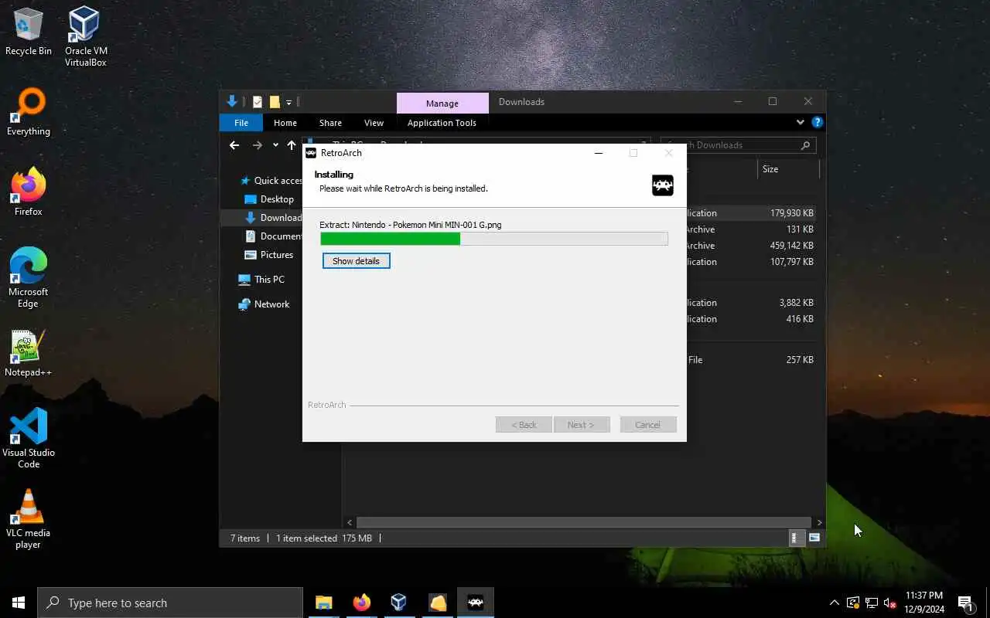Open RetroArch installer taskbar icon
The height and width of the screenshot is (618, 990).
[475, 603]
